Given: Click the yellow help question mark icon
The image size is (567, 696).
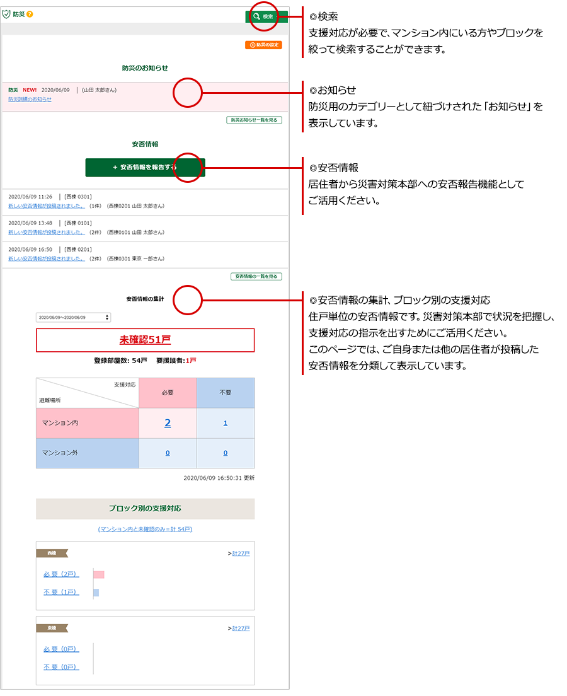Looking at the screenshot, I should click(30, 14).
